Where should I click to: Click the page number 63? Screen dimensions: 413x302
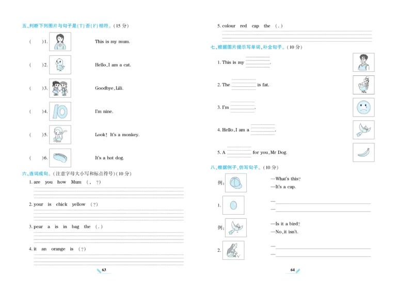pos(104,270)
